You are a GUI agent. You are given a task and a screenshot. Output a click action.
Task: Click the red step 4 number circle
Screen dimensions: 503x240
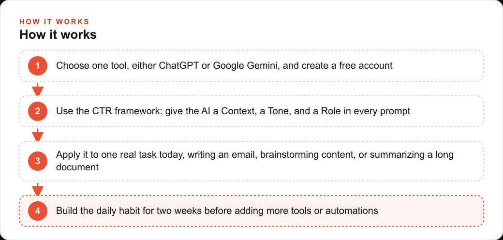click(x=38, y=211)
